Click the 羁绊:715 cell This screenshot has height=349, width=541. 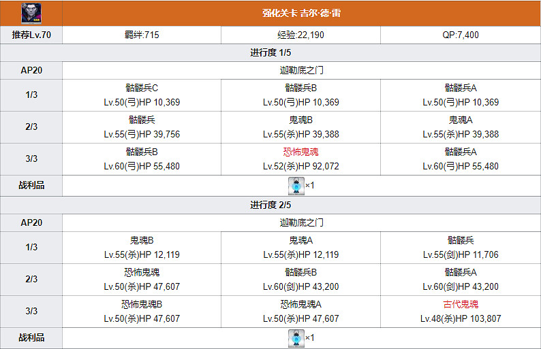142,35
